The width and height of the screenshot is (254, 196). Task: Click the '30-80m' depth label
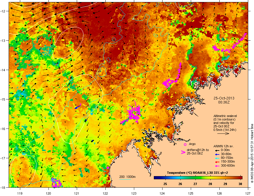click(x=226, y=154)
